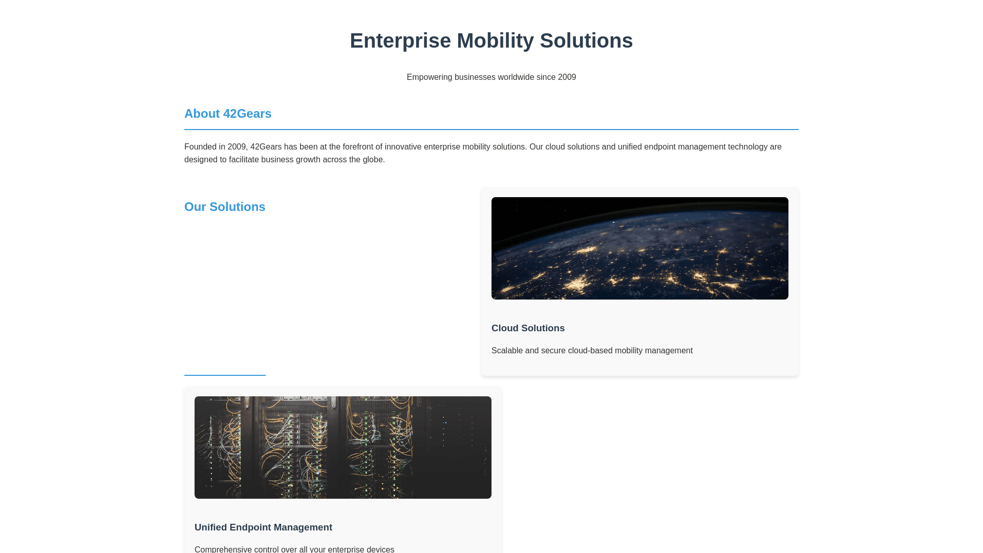Screen dimensions: 983x553
Task: Click the Enterprise Mobility Solutions main heading
Action: click(491, 41)
